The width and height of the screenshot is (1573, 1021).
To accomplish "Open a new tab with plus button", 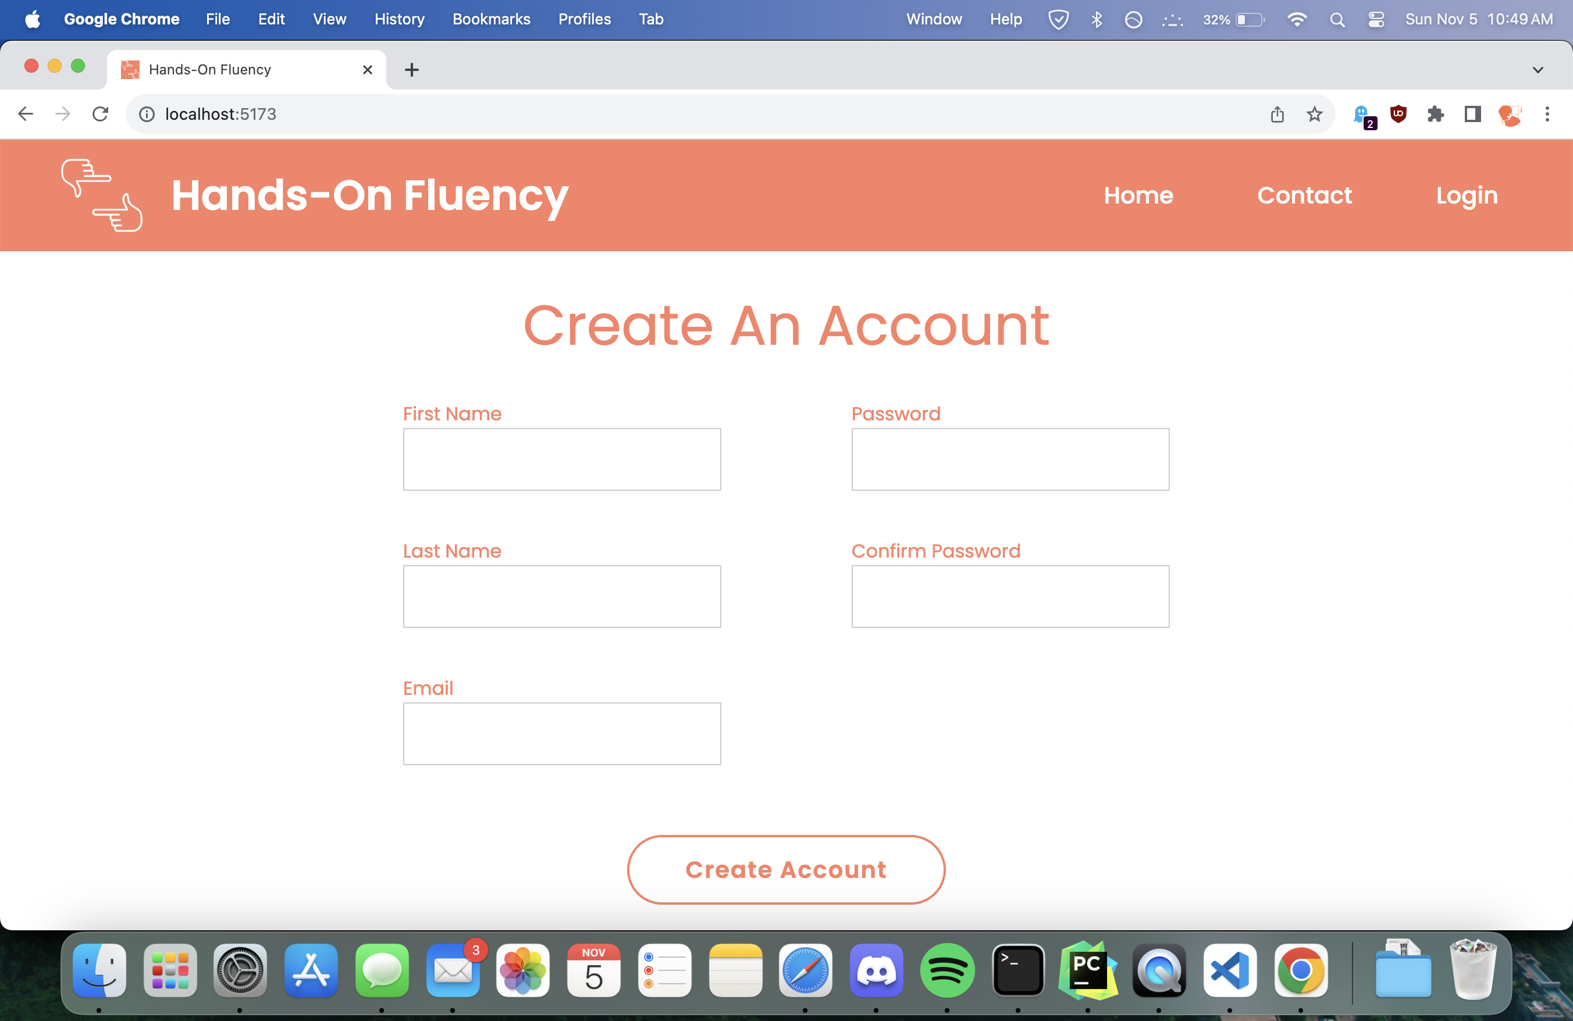I will pyautogui.click(x=411, y=69).
